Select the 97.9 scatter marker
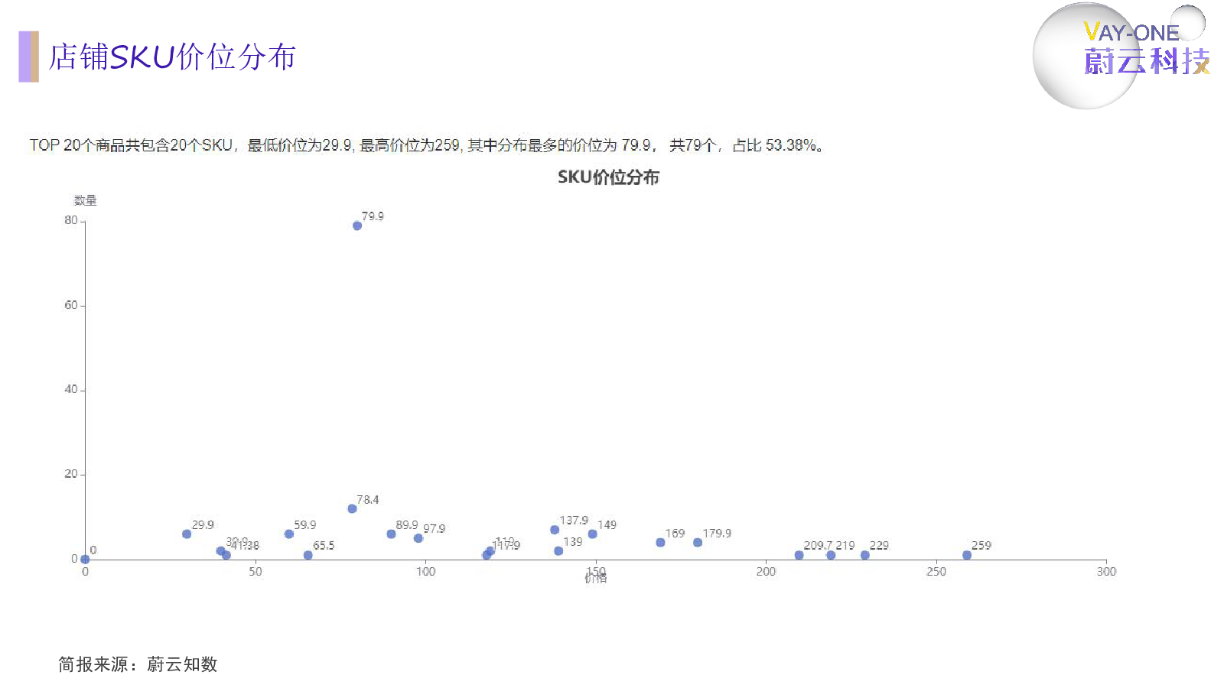This screenshot has height=688, width=1224. (417, 538)
